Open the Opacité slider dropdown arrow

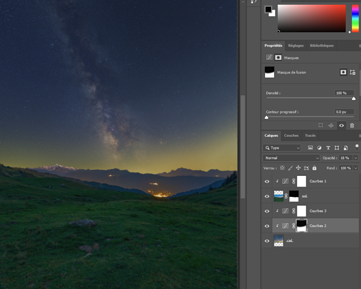pos(356,158)
